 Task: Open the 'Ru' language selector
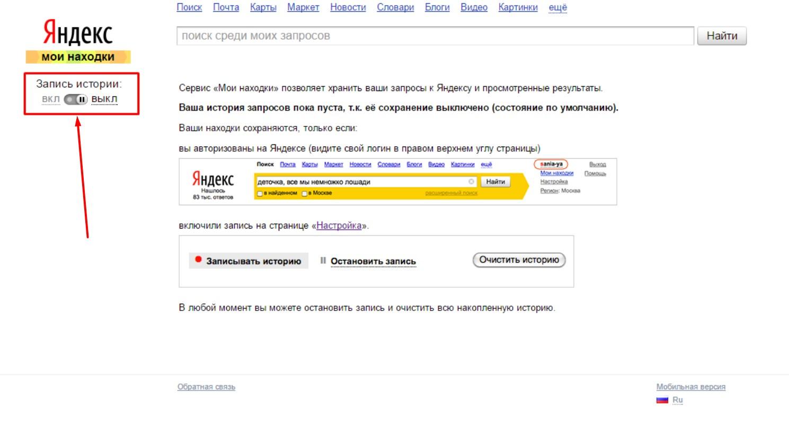click(x=678, y=400)
